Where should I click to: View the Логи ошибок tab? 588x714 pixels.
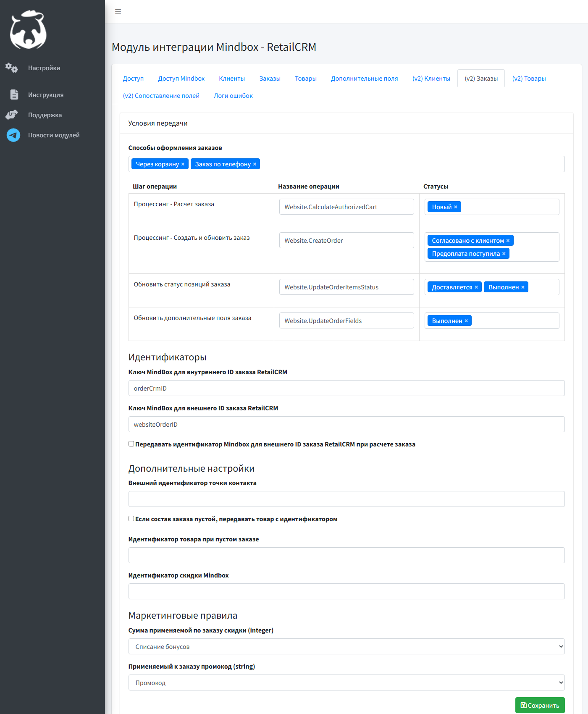click(x=234, y=96)
